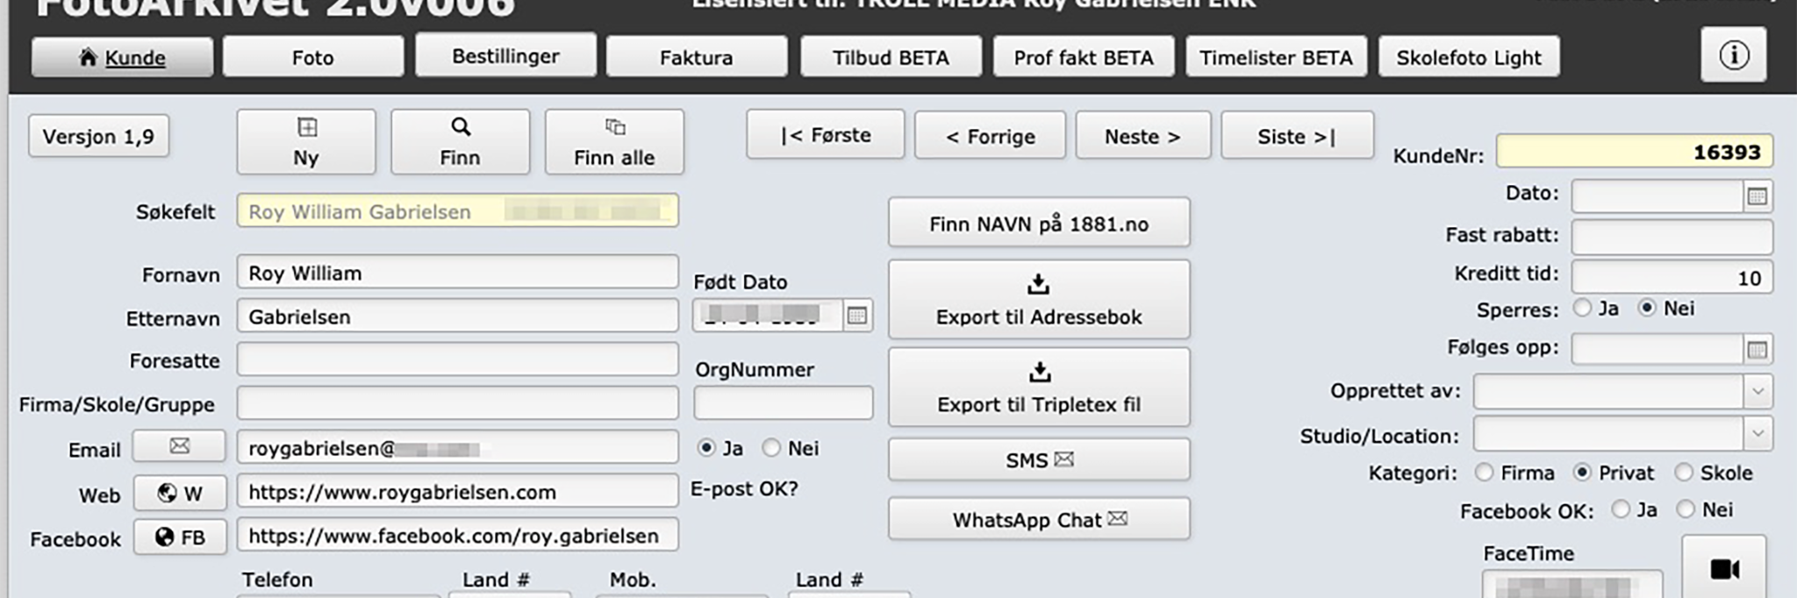
Task: Click the info icon button
Action: click(1733, 56)
